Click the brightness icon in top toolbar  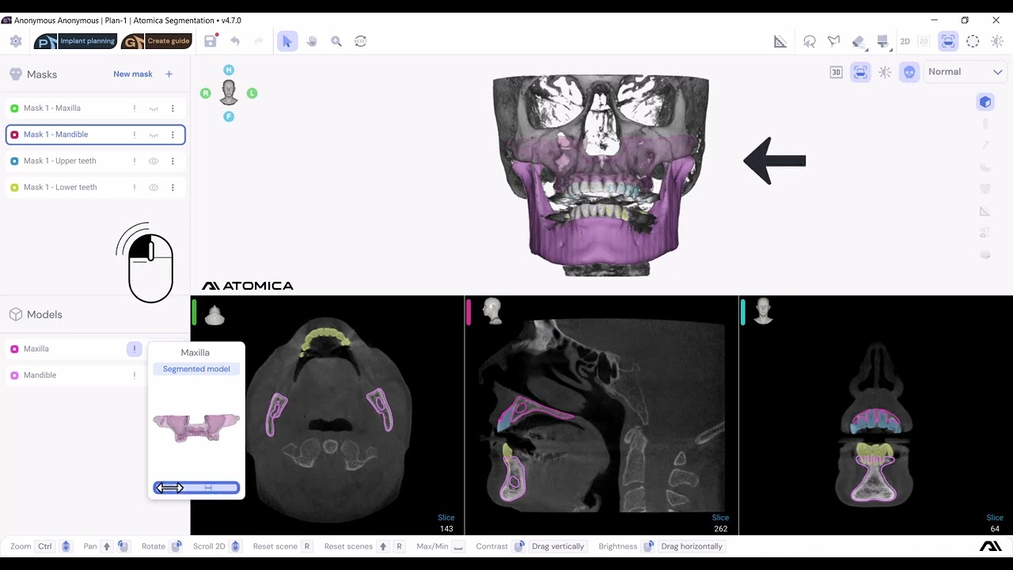(997, 41)
